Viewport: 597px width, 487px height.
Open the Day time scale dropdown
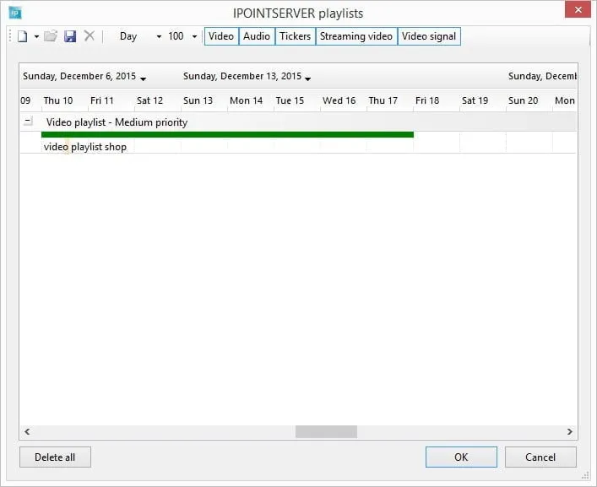click(x=159, y=37)
